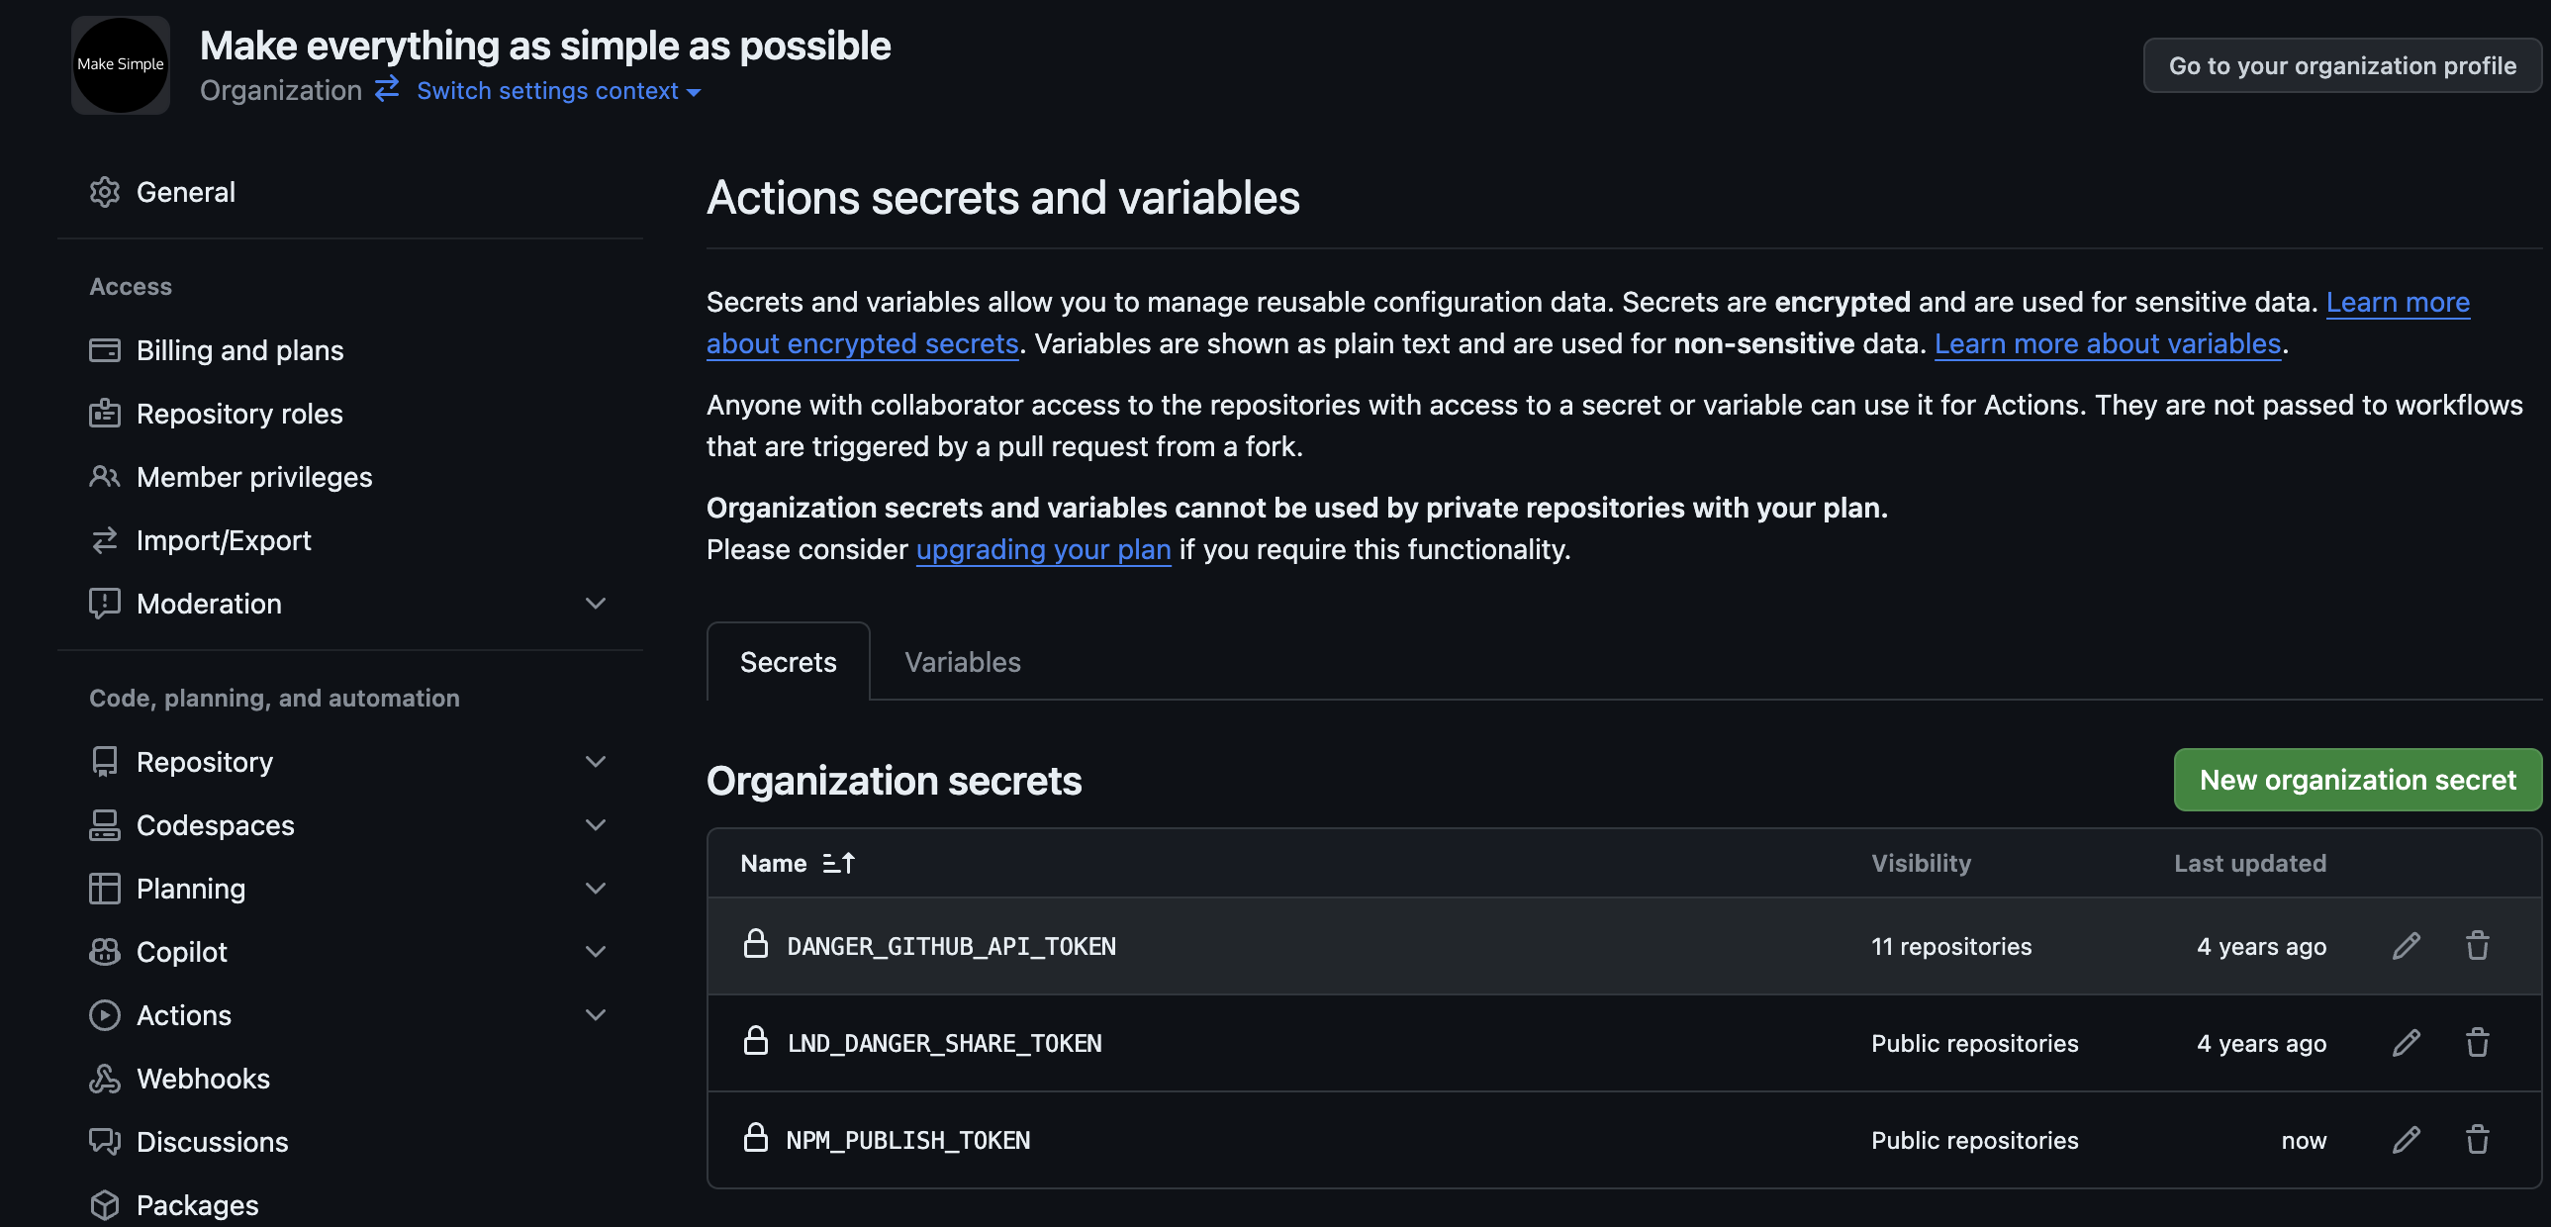This screenshot has height=1227, width=2551.
Task: Click New organization secret button
Action: [x=2357, y=781]
